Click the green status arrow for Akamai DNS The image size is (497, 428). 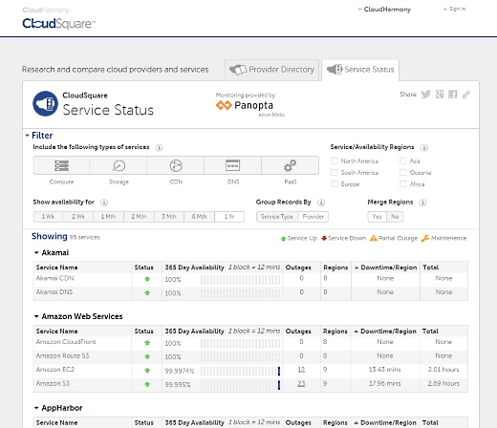(x=147, y=292)
